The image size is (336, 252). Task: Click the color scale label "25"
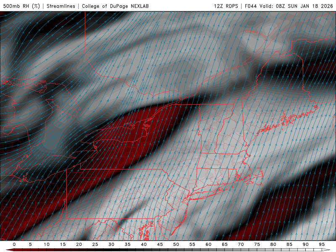coord(95,244)
